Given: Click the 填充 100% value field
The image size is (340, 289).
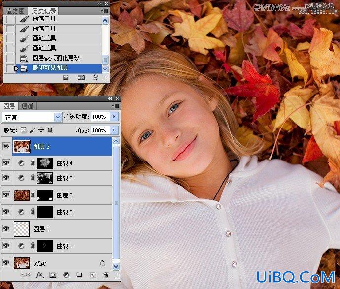Looking at the screenshot, I should [x=101, y=130].
